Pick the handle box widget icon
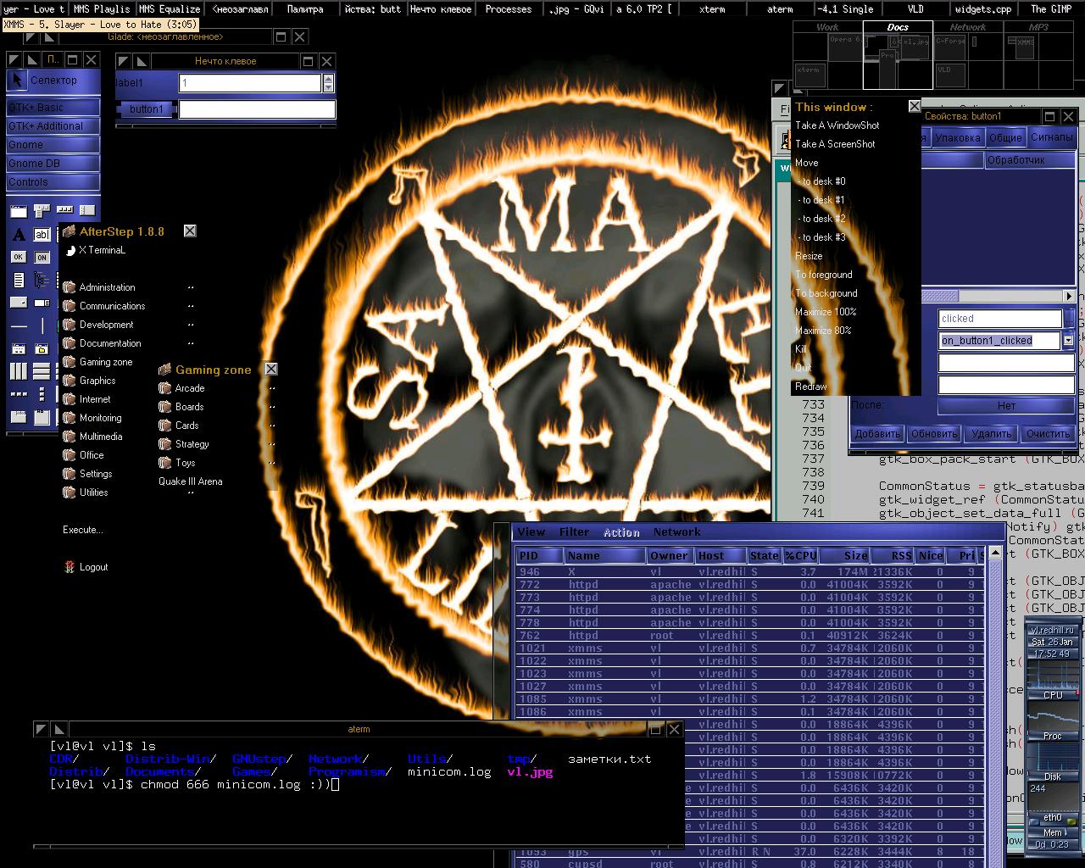Viewport: 1085px width, 868px height. click(x=87, y=209)
